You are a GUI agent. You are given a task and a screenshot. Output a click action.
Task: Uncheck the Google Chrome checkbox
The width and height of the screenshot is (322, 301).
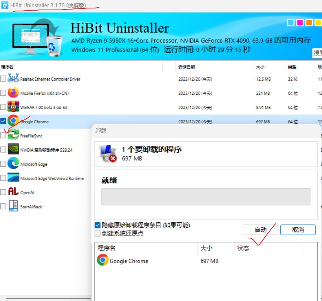click(x=3, y=121)
